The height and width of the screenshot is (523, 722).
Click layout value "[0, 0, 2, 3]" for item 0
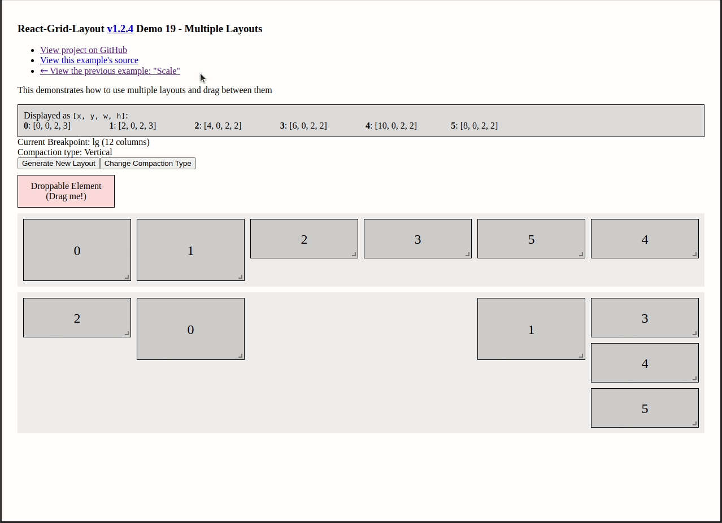coord(52,126)
